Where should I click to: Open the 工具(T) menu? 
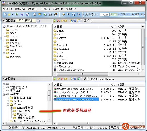pyautogui.click(x=45, y=9)
